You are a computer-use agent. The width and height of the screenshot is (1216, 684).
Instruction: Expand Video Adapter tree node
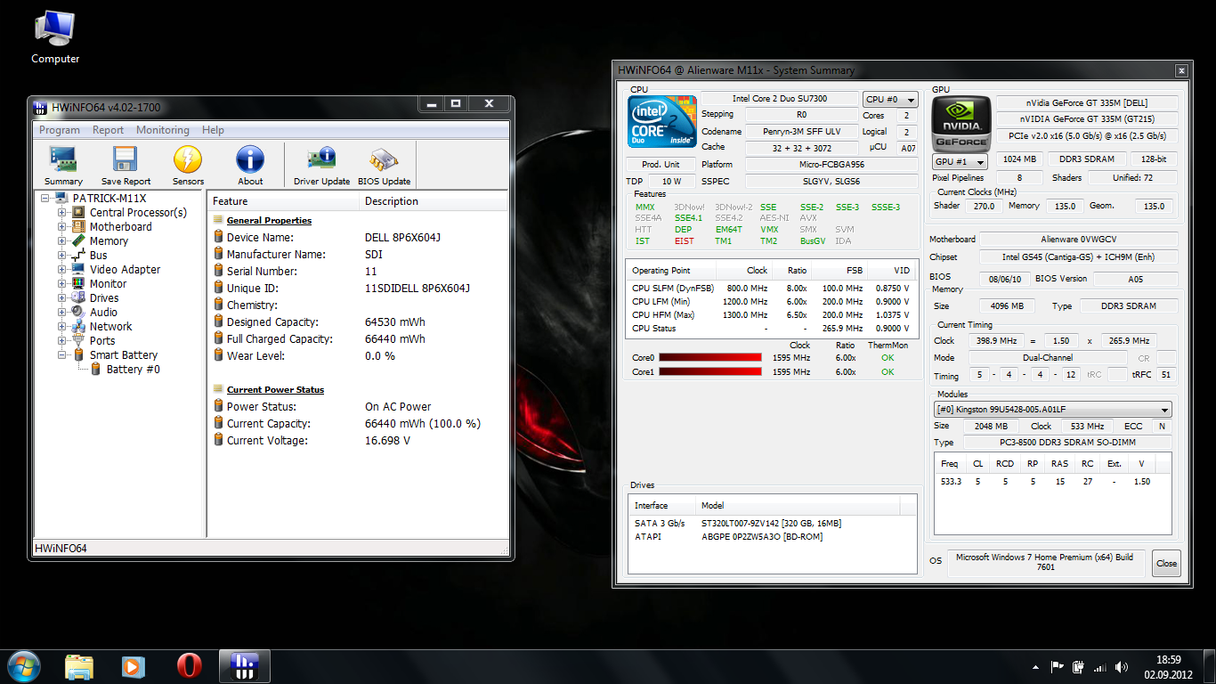coord(62,270)
